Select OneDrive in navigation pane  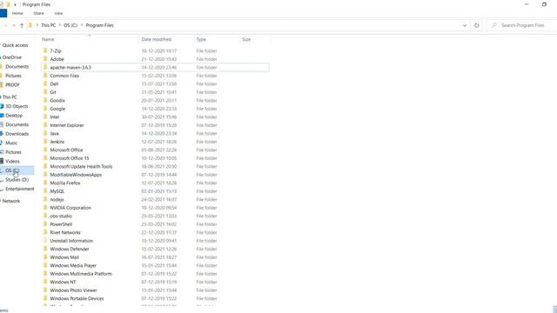pyautogui.click(x=12, y=57)
